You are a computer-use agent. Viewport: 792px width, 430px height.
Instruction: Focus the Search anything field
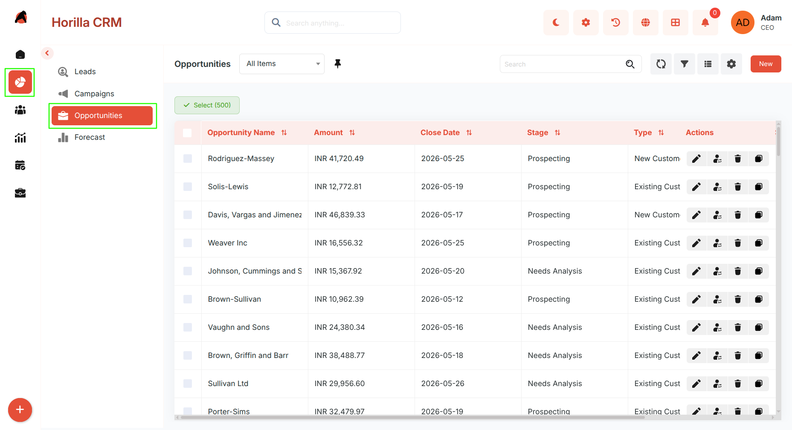(333, 23)
